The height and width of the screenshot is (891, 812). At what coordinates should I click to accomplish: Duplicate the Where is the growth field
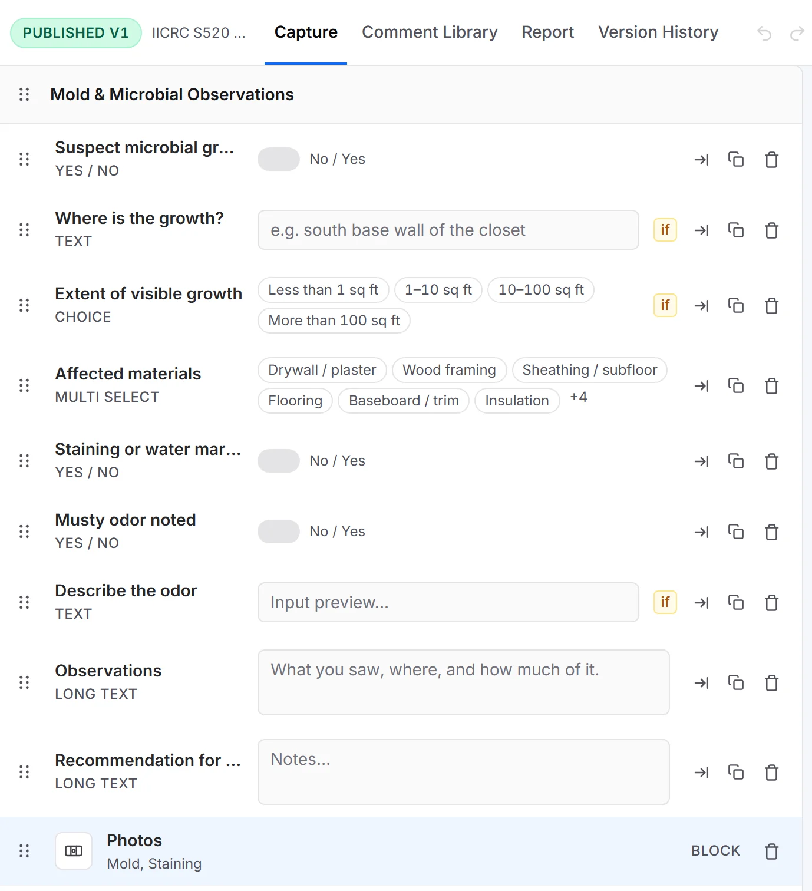coord(736,230)
